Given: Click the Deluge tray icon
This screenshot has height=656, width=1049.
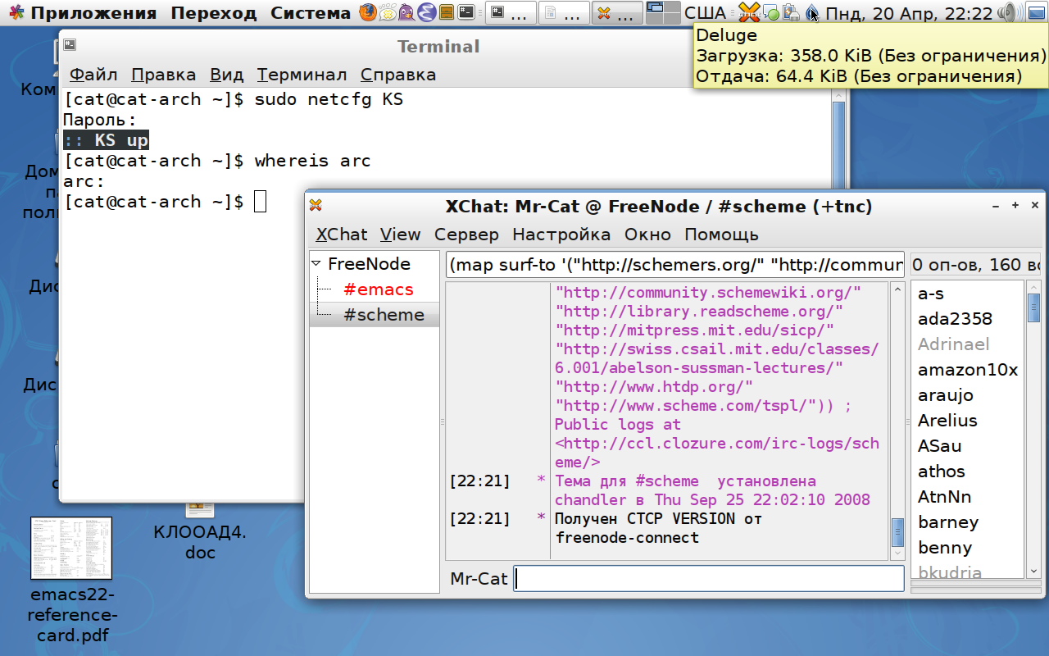Looking at the screenshot, I should coord(811,12).
